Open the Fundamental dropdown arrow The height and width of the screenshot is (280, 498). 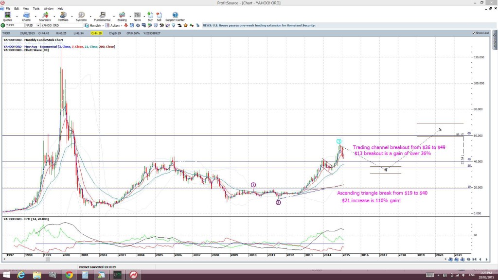114,16
